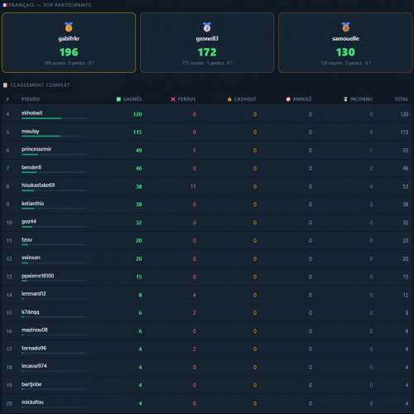Click hisokastake69's inconnu value 4
Viewport: 414px width, 414px height.
tap(371, 186)
